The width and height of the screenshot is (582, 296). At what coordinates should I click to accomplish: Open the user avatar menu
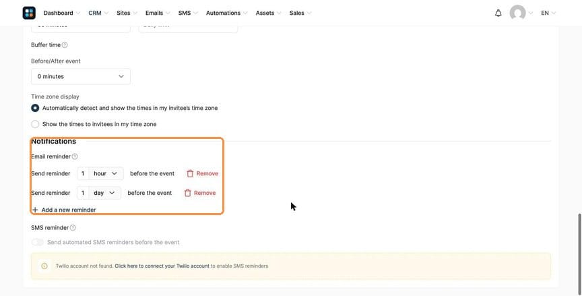[517, 13]
